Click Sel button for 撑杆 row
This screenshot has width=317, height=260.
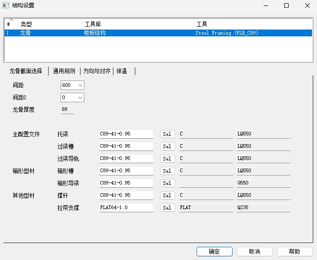[167, 195]
